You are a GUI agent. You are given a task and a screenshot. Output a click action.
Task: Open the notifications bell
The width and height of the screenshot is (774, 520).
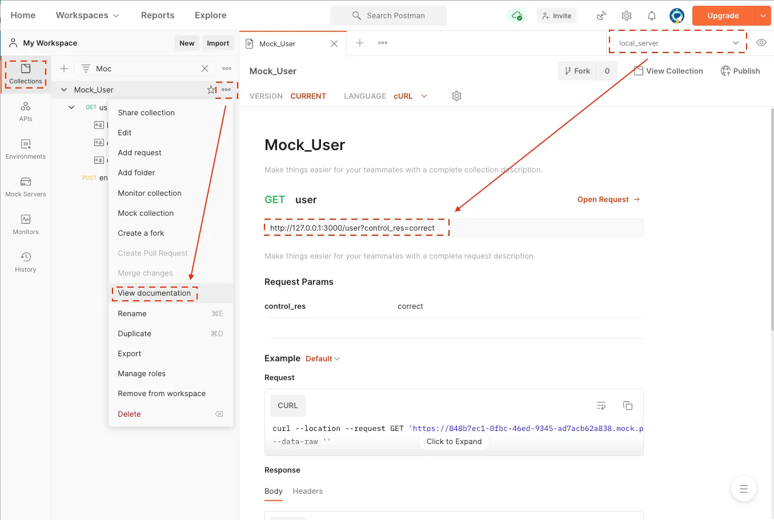(x=652, y=15)
